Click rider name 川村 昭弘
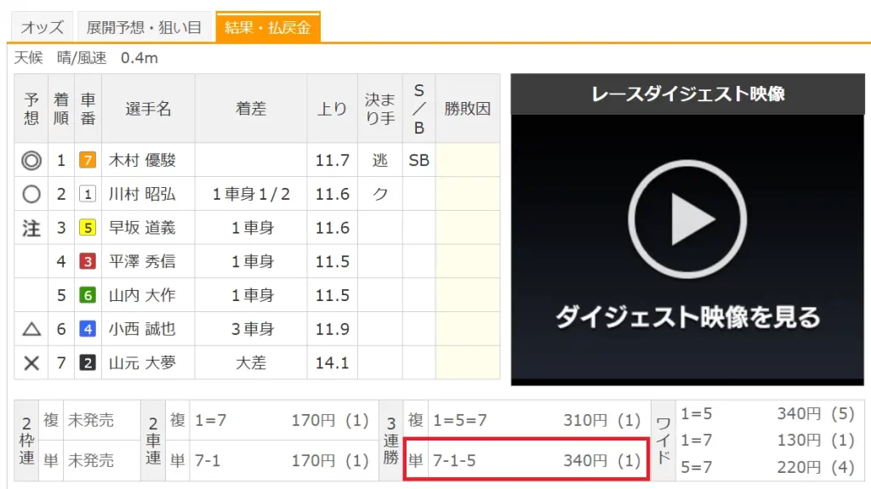 click(142, 194)
